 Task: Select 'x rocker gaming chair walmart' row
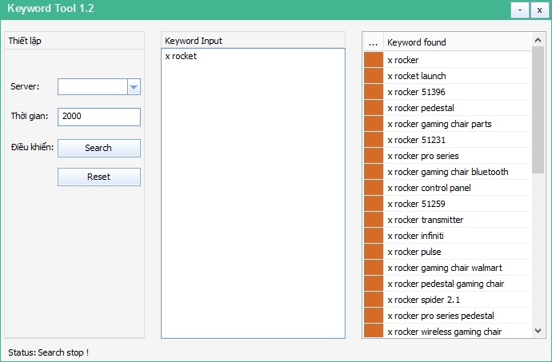click(447, 268)
